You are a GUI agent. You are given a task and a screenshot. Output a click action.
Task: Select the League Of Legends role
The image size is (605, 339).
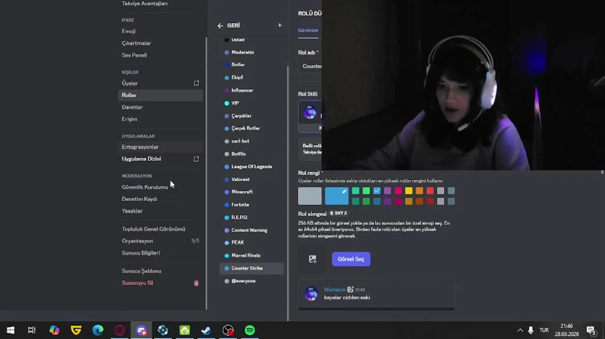point(252,167)
